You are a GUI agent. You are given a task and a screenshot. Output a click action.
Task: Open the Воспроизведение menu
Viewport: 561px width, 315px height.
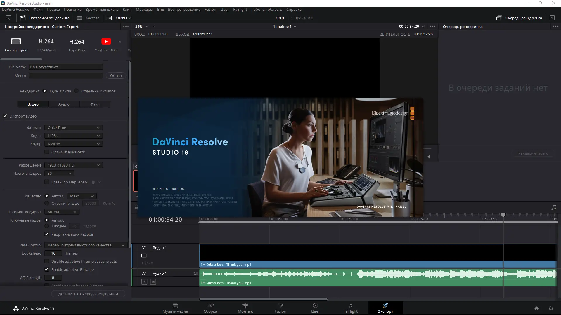tap(184, 10)
